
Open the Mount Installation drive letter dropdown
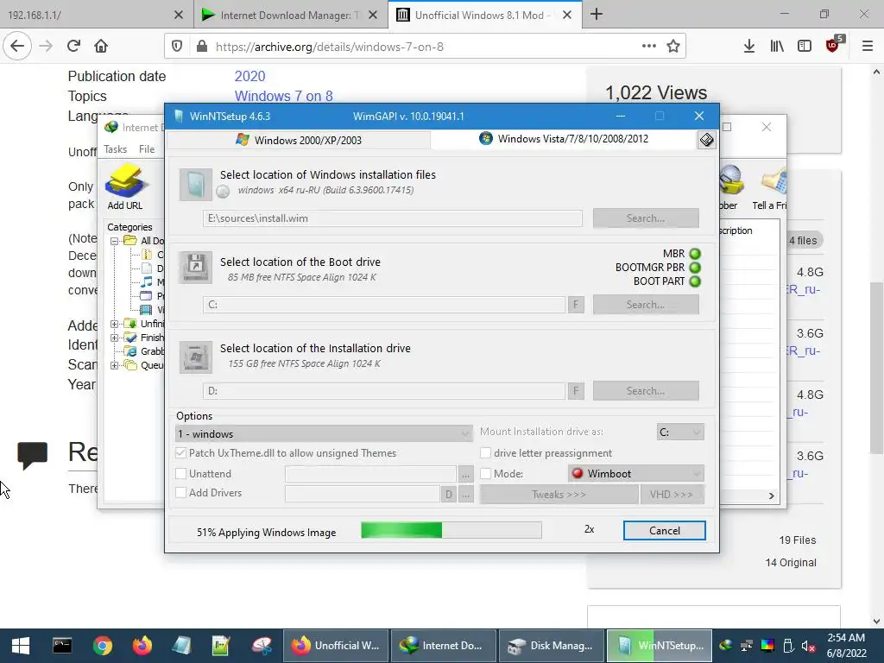(680, 432)
